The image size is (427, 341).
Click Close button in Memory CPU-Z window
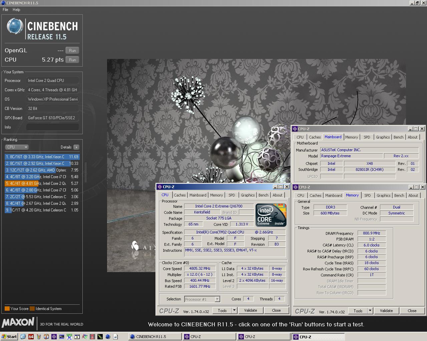coord(412,311)
